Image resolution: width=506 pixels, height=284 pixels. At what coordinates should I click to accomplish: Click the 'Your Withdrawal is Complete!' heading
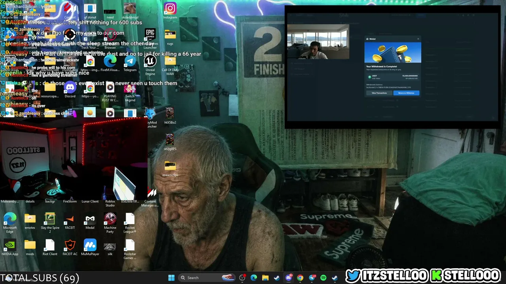[381, 66]
